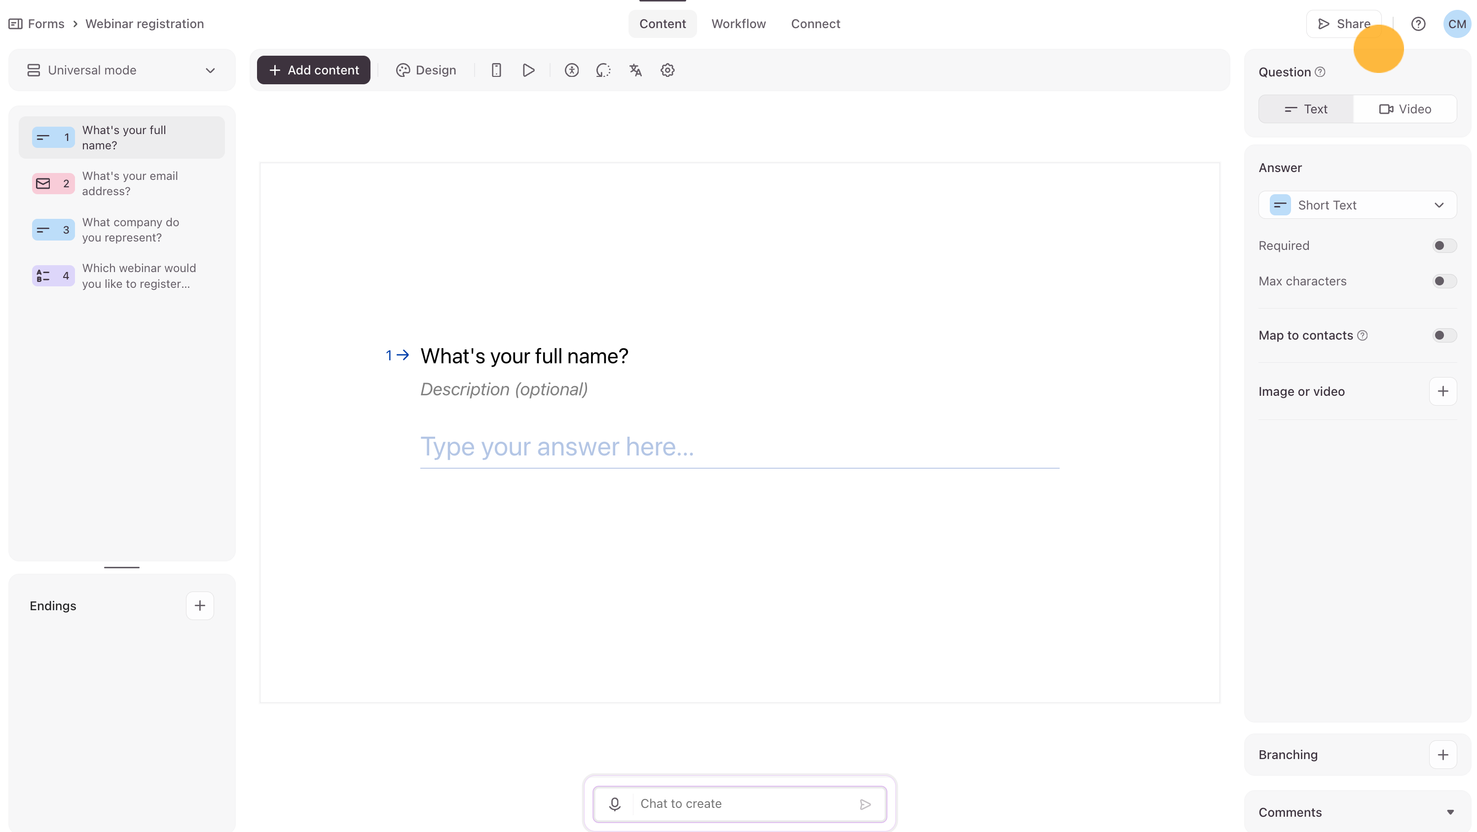Viewport: 1477px width, 832px height.
Task: Add image or video plus icon
Action: (x=1442, y=391)
